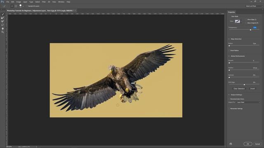Screen dimensions: 264x148
Task: Open the 3D menu
Action: point(49,2)
